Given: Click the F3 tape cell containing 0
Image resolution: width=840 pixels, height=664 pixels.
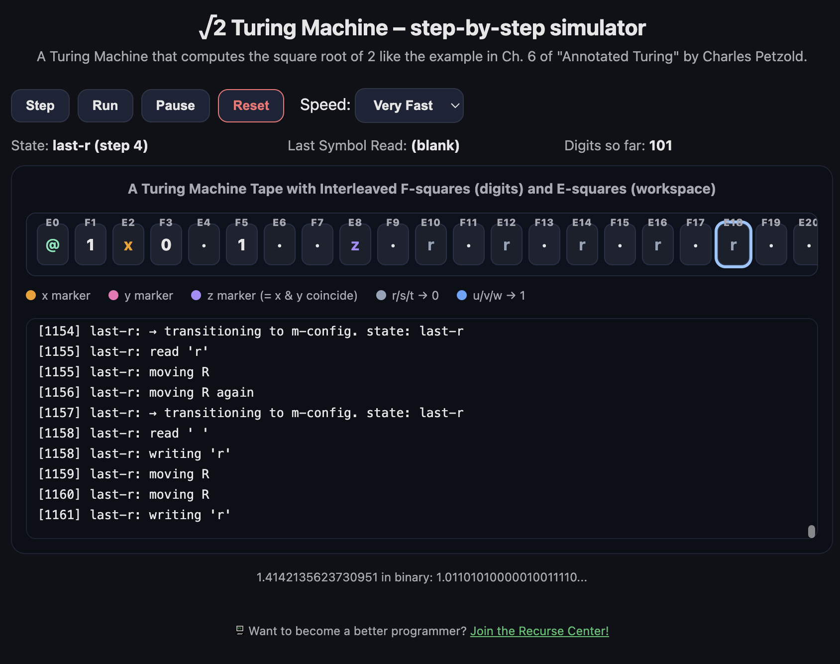Looking at the screenshot, I should [x=166, y=244].
